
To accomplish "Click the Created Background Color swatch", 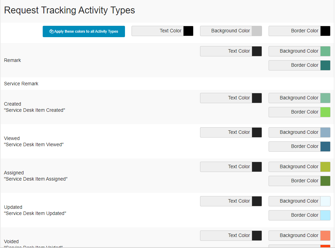I will [325, 98].
